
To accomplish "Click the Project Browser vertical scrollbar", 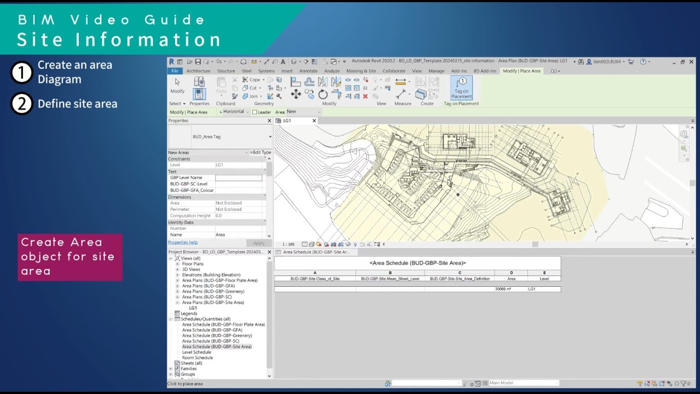I will coord(269,315).
